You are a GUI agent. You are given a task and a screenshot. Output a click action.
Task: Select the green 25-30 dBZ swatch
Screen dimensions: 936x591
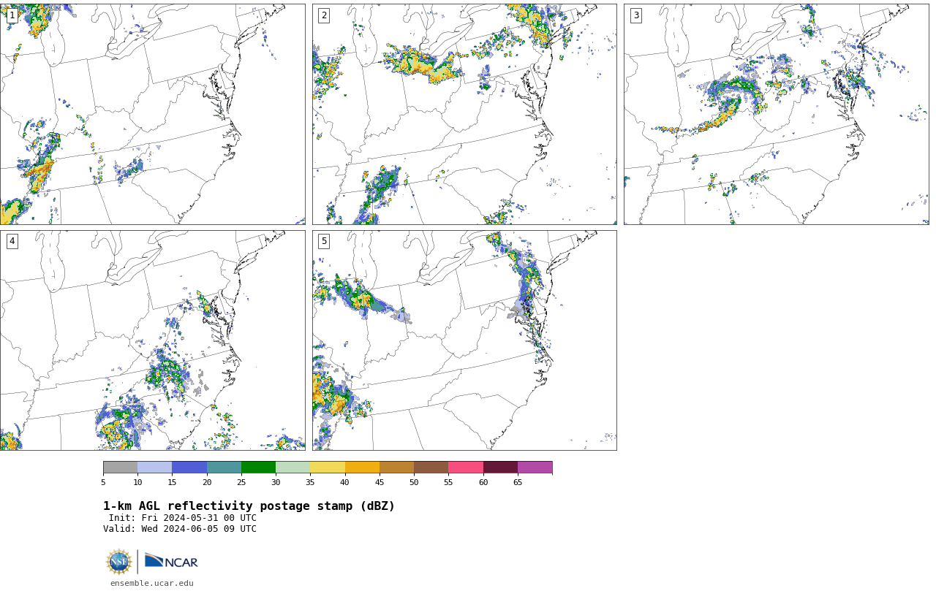258,468
